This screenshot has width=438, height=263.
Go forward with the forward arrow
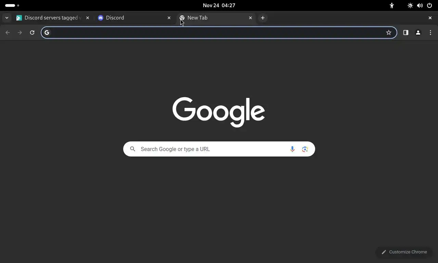[x=20, y=33]
